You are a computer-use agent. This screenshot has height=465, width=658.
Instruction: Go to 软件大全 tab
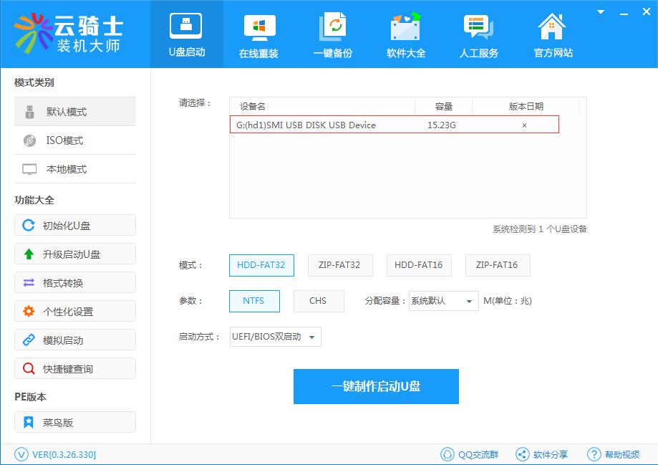406,34
